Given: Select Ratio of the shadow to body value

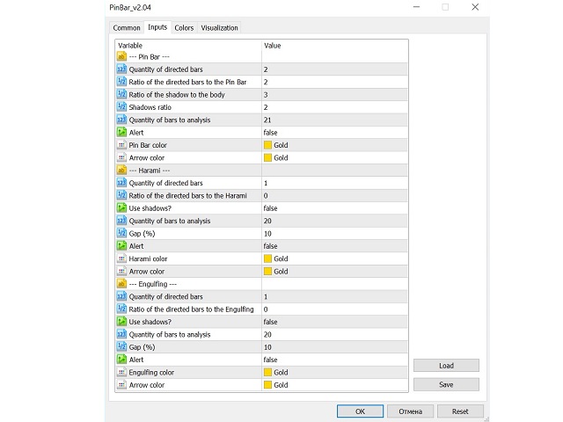Looking at the screenshot, I should coord(334,95).
